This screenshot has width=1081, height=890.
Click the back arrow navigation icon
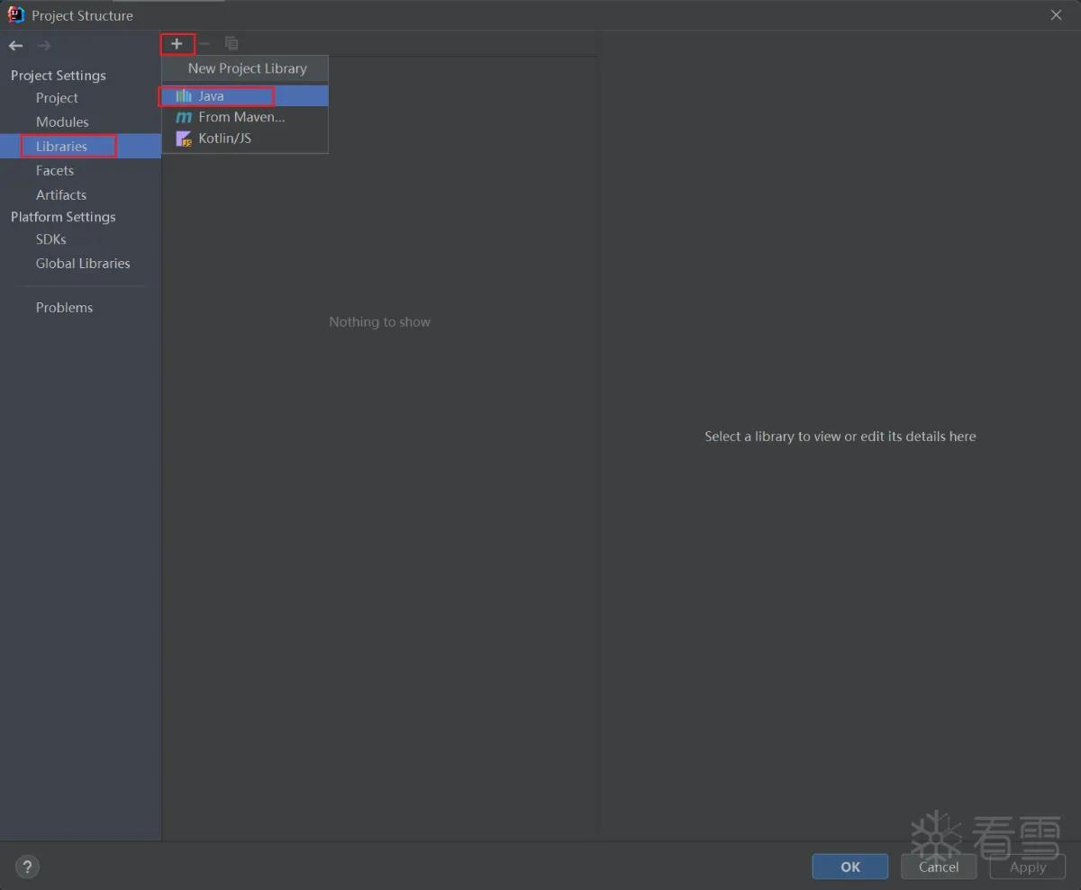tap(16, 45)
